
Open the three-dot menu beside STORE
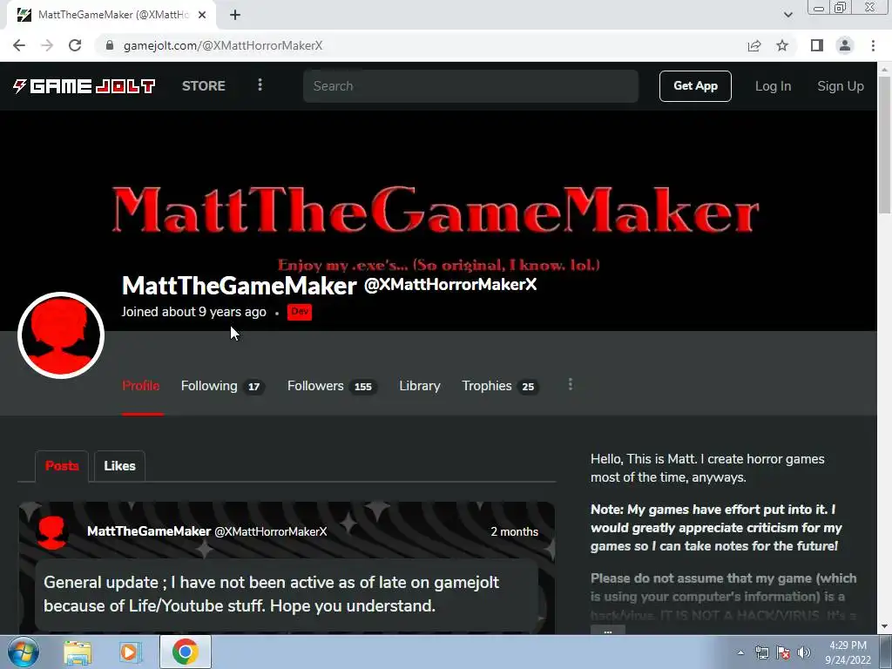point(260,85)
